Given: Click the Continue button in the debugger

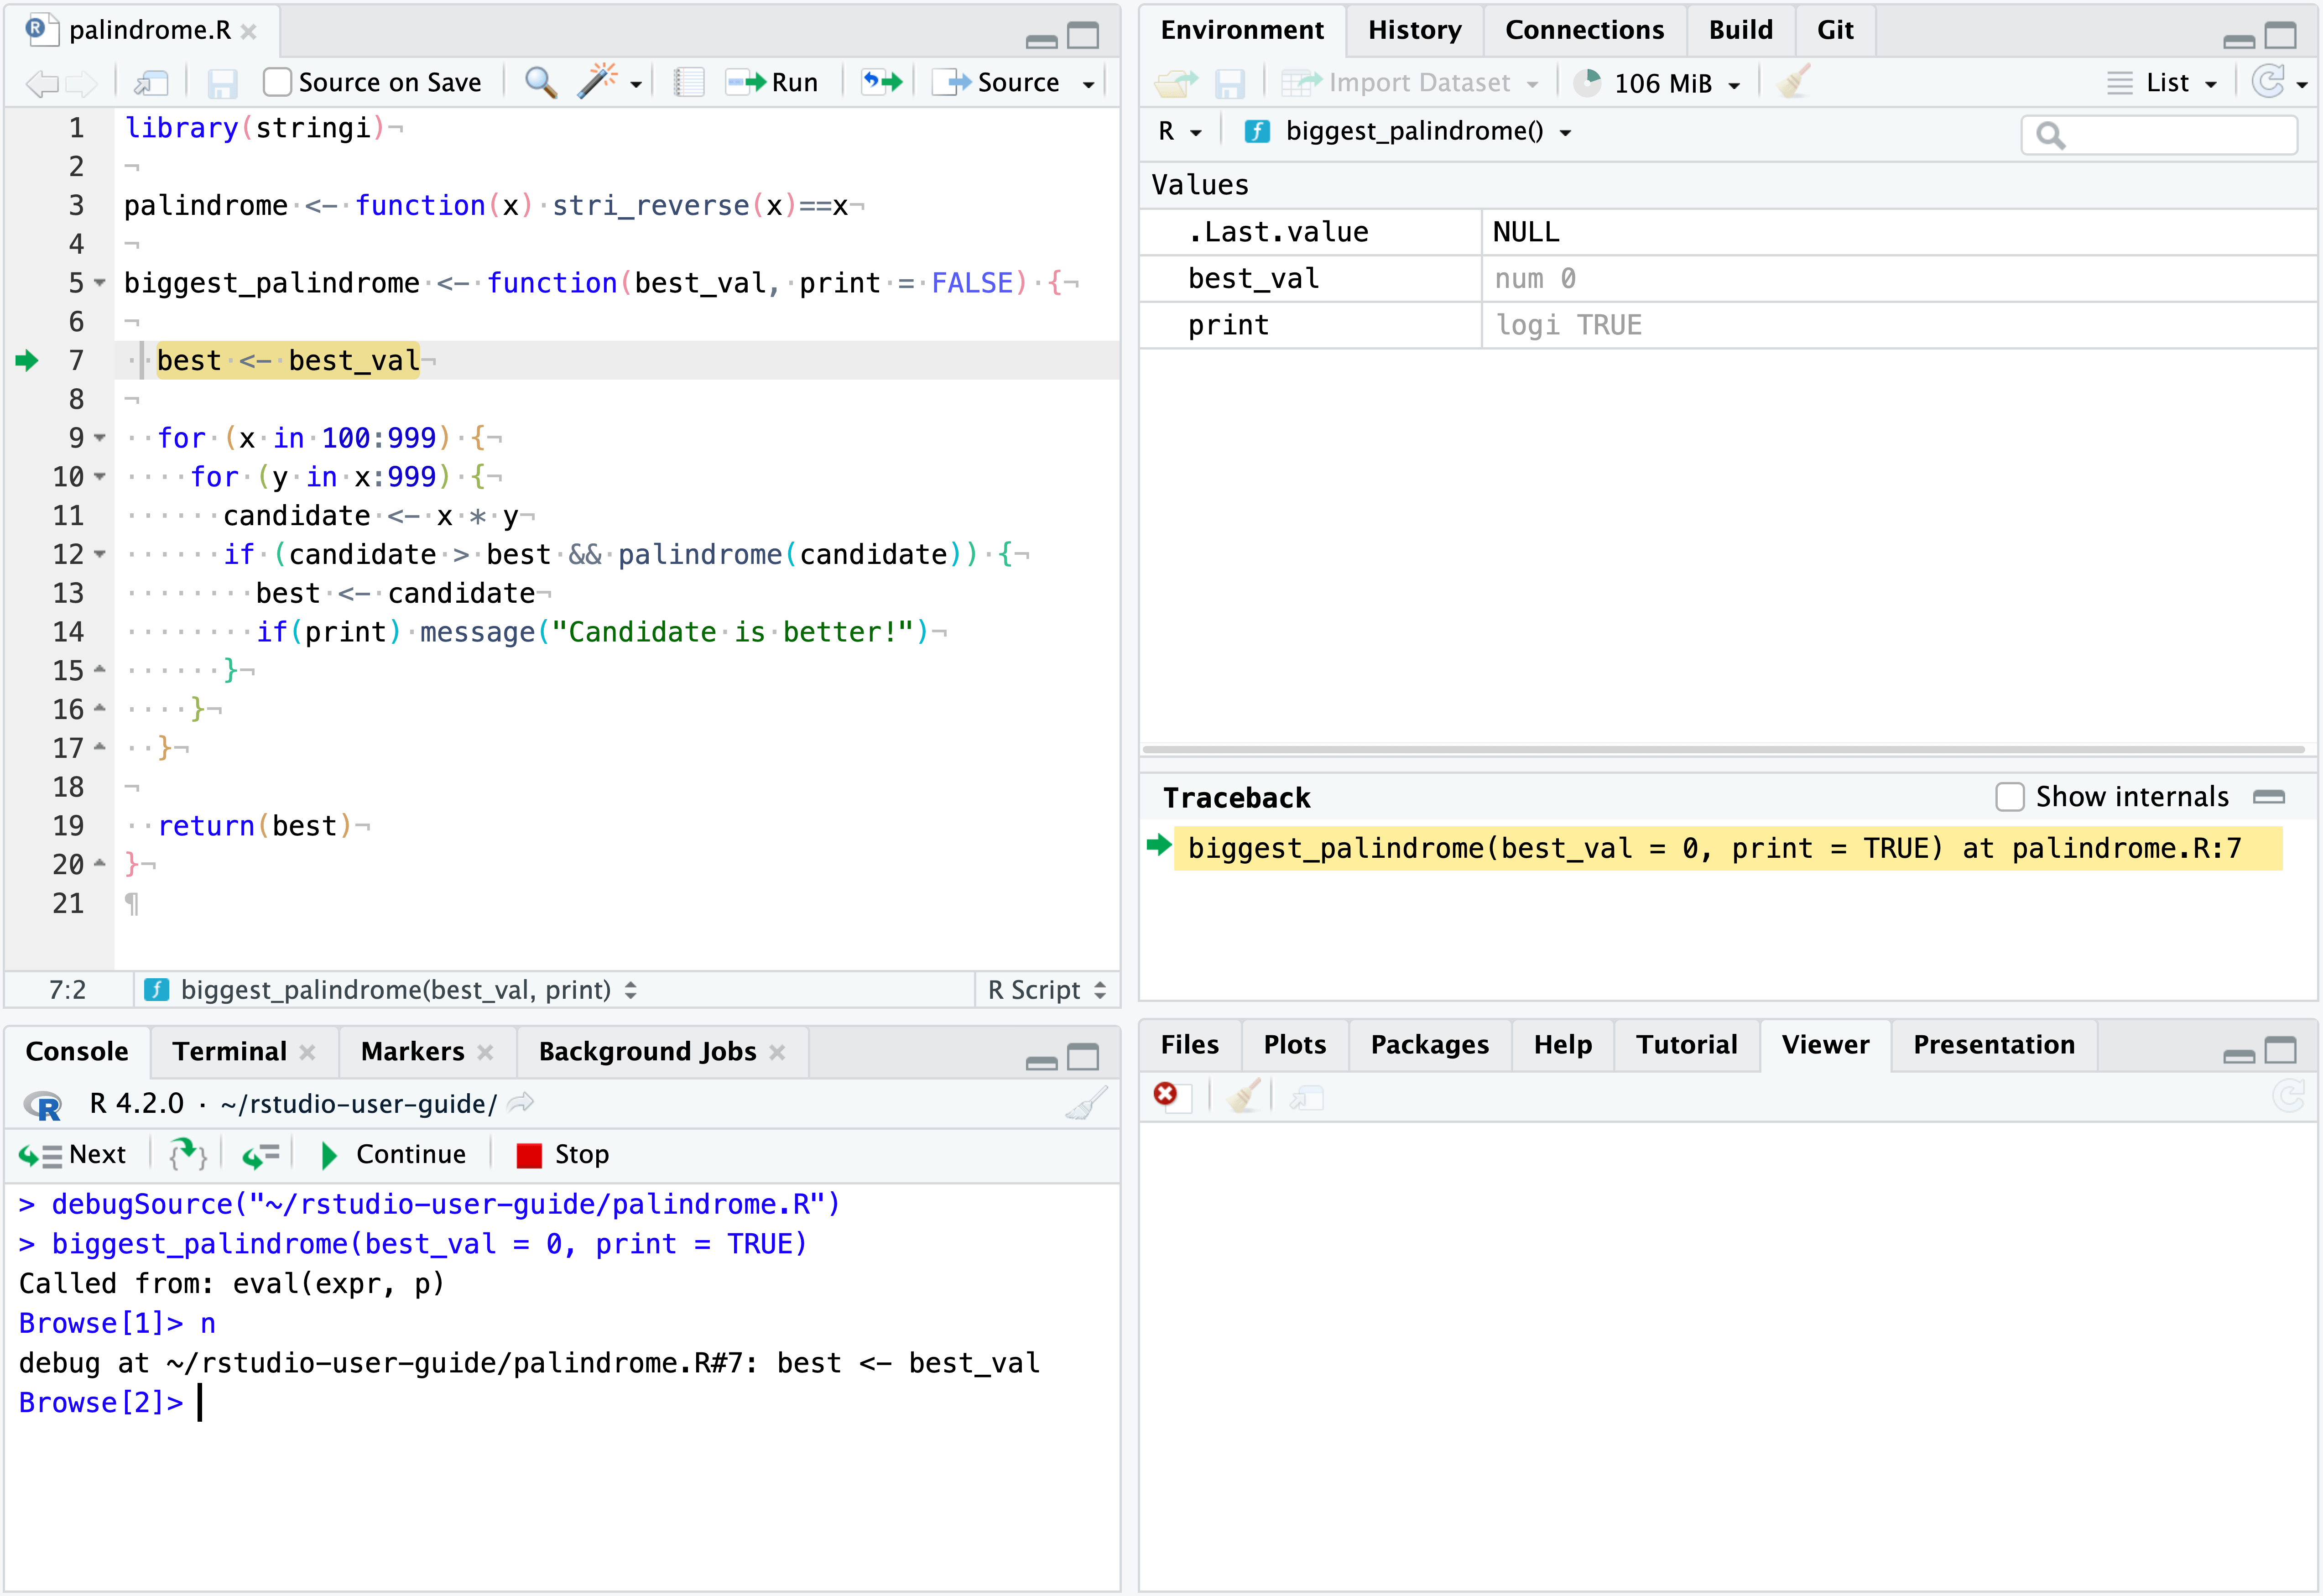Looking at the screenshot, I should (x=395, y=1154).
